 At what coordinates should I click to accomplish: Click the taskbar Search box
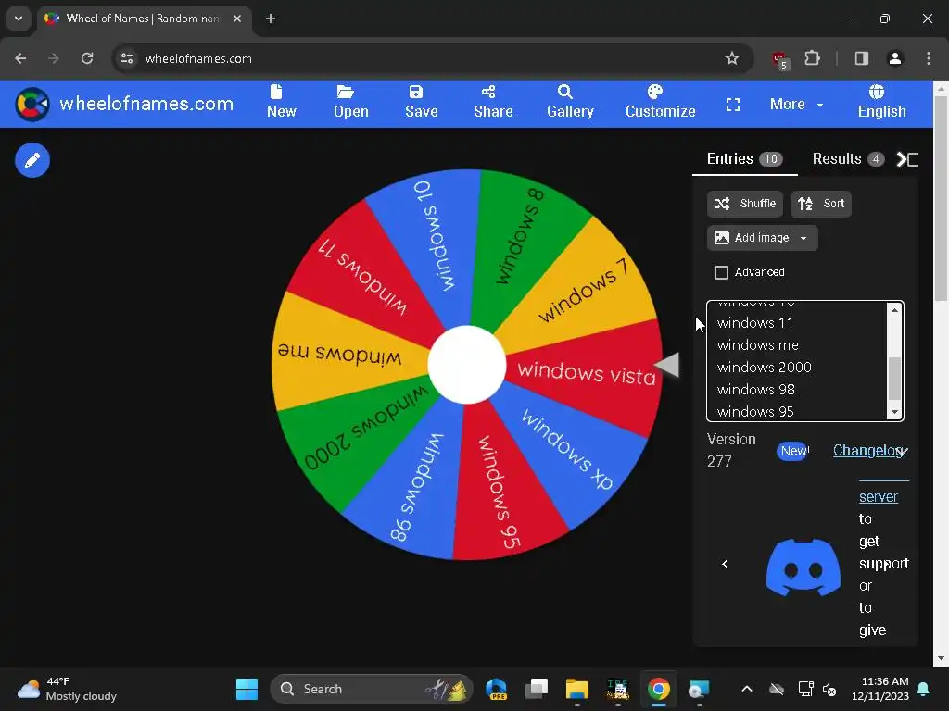pyautogui.click(x=372, y=689)
